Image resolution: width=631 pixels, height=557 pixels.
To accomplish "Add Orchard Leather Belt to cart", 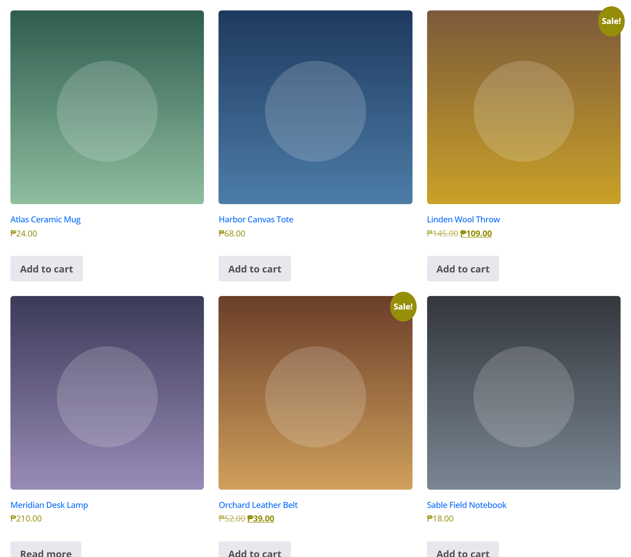I will pos(255,550).
